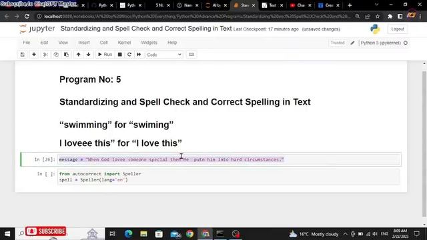Open the File menu
Screen dimensions: 427x240
27,43
